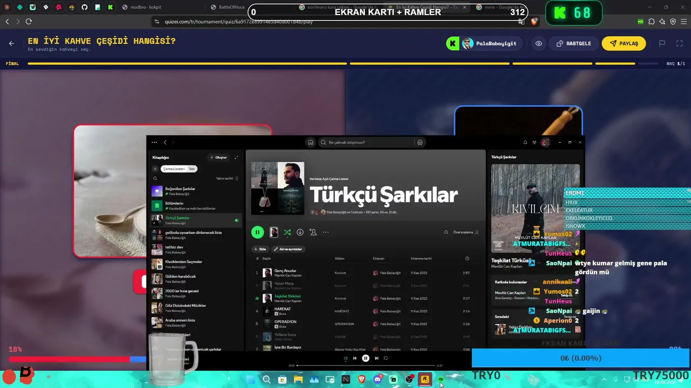
Task: Select the track OPERASYON
Action: point(364,324)
